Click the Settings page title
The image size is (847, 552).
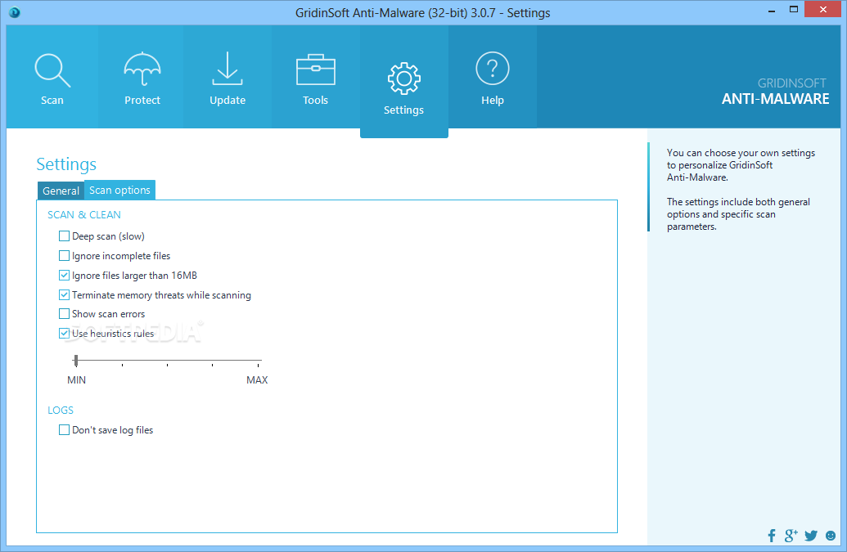(66, 164)
